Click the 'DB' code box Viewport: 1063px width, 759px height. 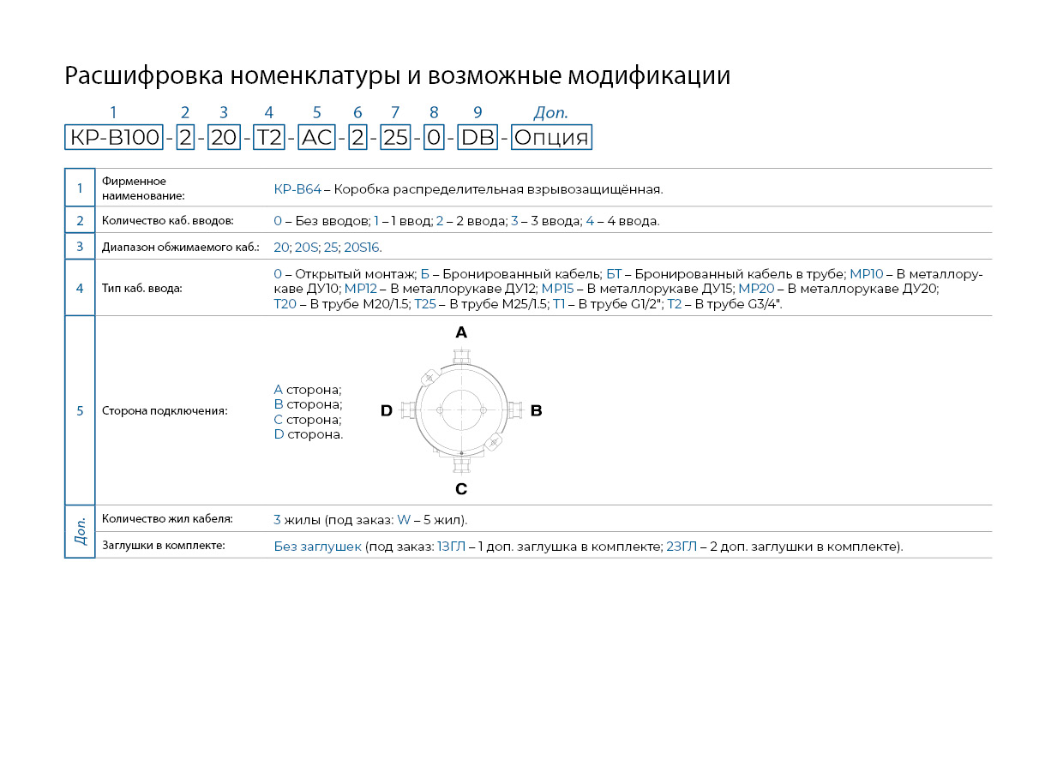477,138
